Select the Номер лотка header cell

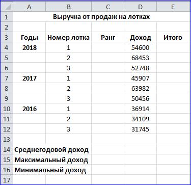tap(68, 37)
